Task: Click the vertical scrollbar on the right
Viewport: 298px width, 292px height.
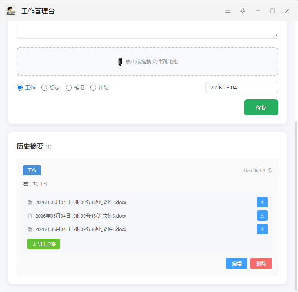Action: [x=296, y=206]
